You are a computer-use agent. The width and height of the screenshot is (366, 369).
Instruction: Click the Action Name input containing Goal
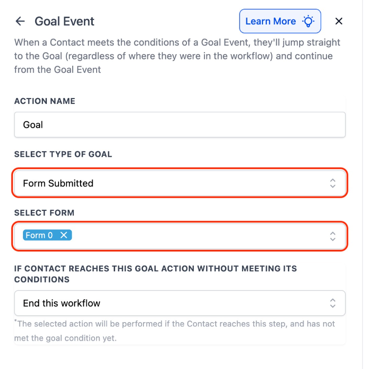180,125
